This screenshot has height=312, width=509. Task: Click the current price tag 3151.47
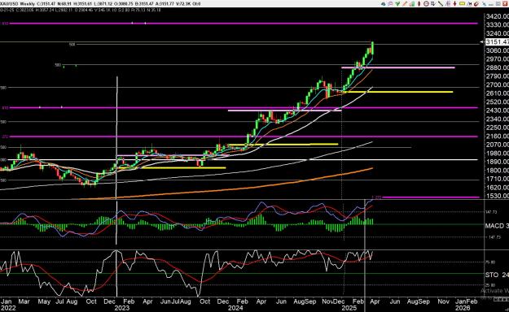[x=497, y=41]
